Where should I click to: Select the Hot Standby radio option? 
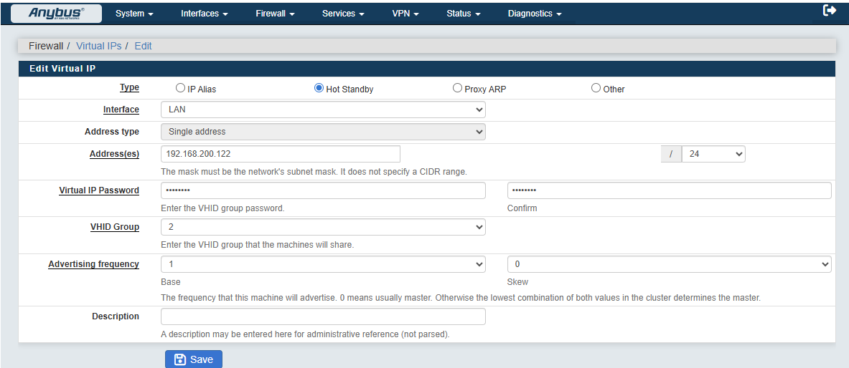(319, 89)
